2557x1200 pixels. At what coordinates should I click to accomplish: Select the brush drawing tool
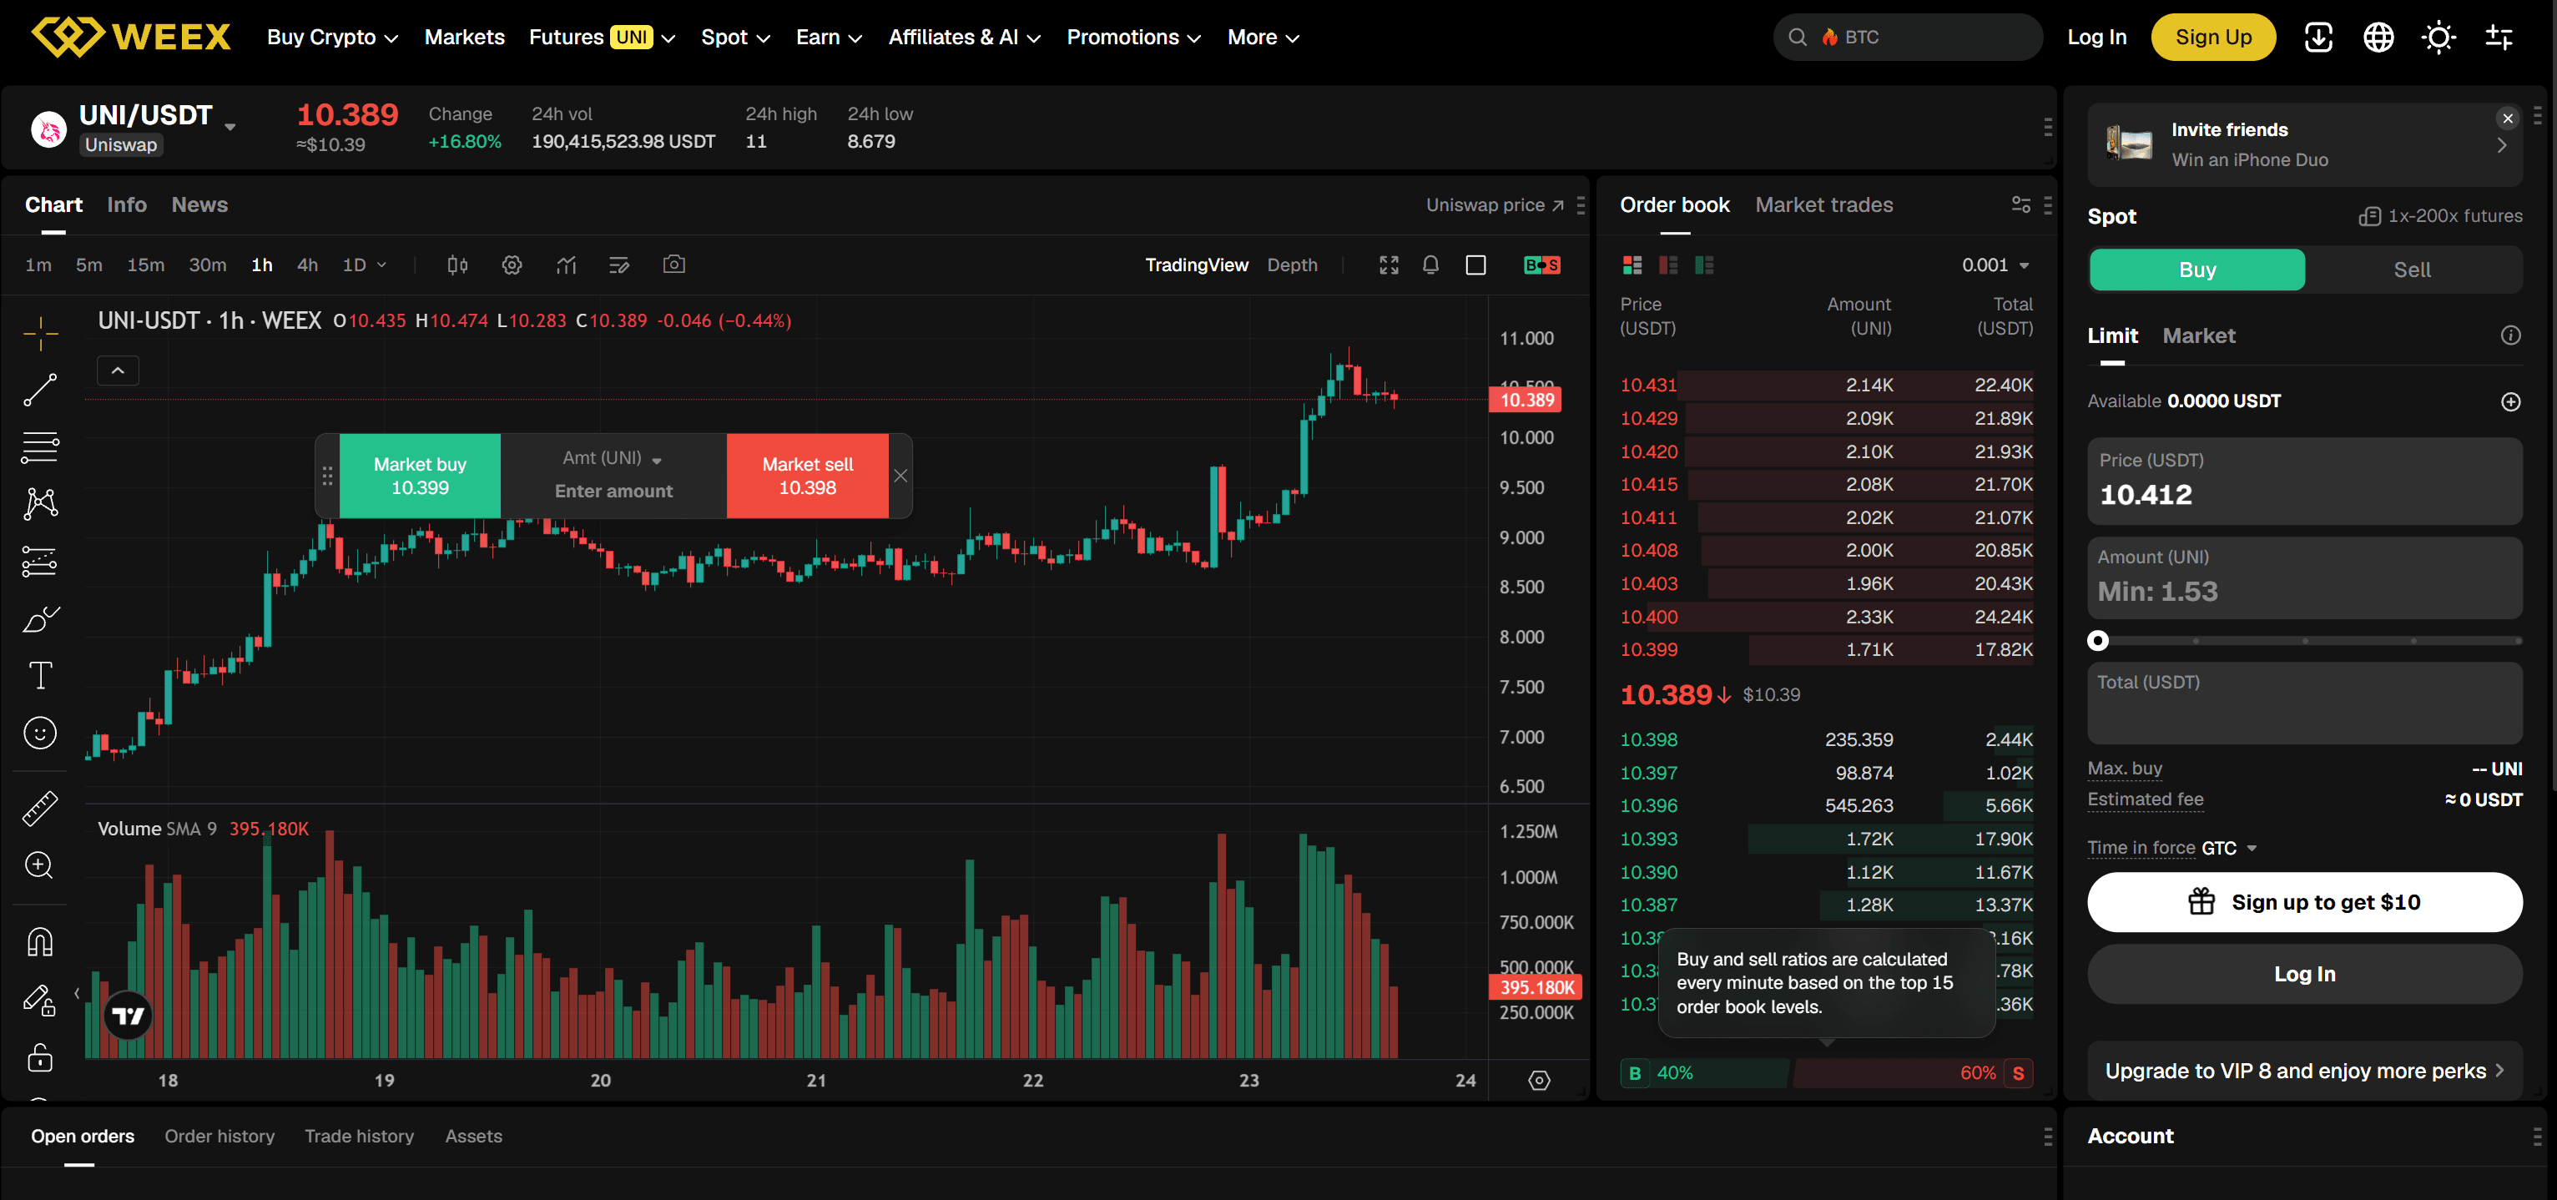(41, 619)
